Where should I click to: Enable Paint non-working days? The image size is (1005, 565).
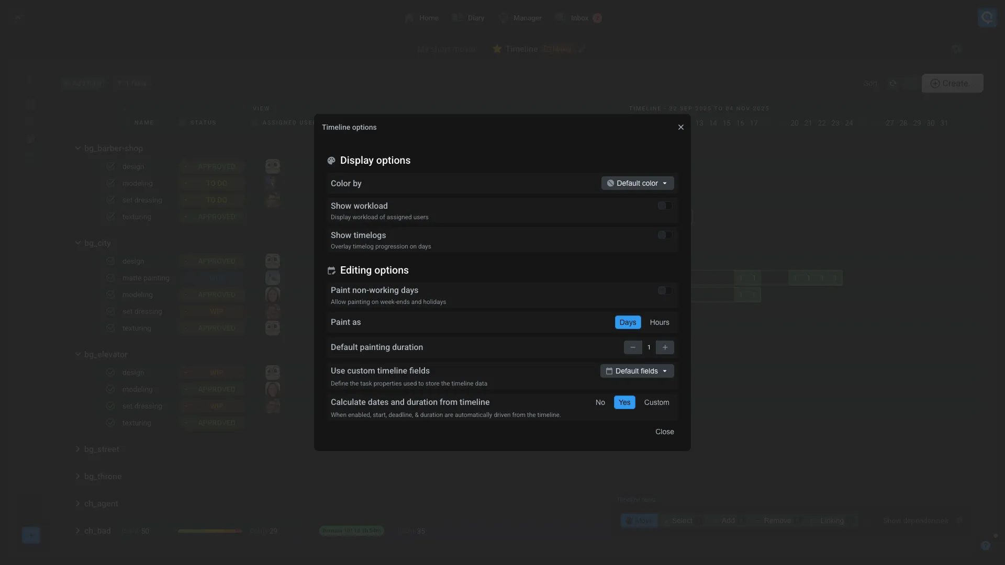pos(664,290)
